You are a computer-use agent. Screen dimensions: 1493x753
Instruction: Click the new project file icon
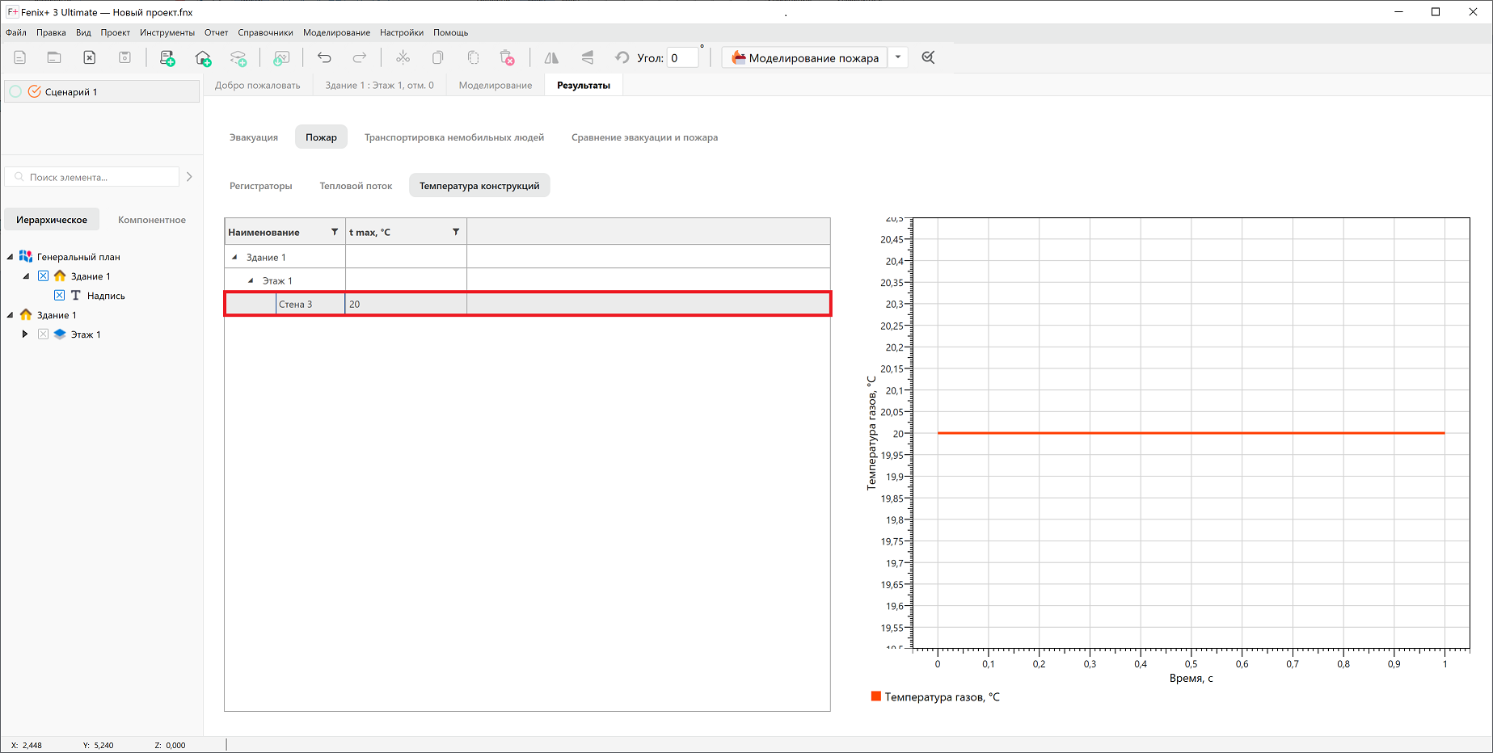(19, 57)
